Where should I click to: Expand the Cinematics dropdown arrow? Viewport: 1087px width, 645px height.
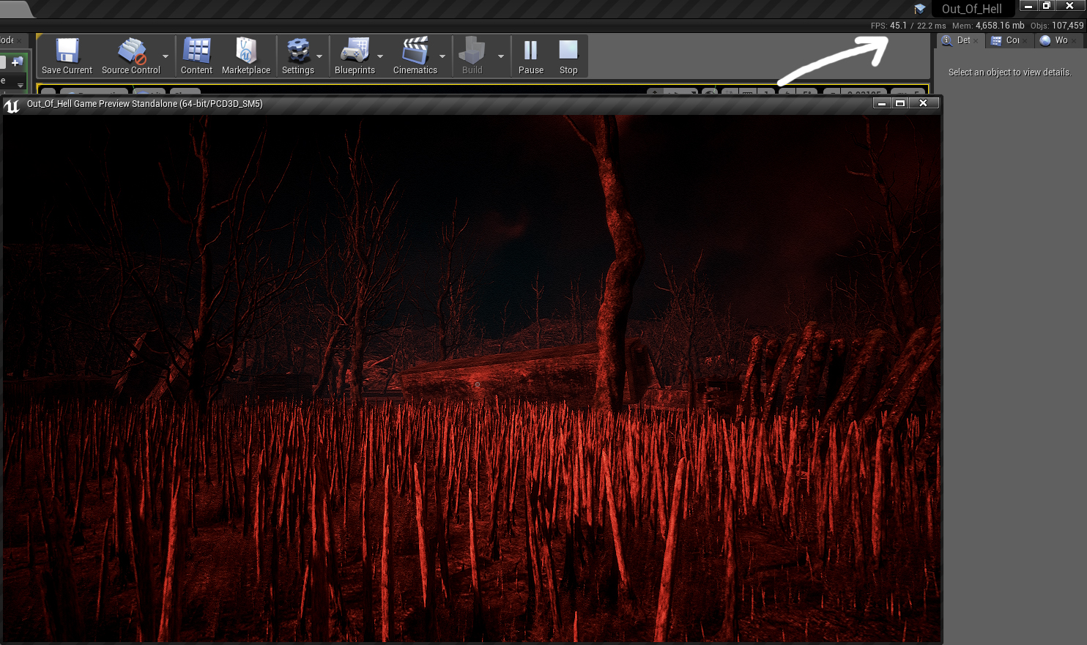(442, 56)
